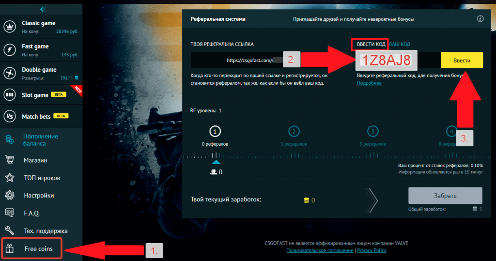The image size is (496, 261).
Task: Click the gift icon for Free coins
Action: 10,249
